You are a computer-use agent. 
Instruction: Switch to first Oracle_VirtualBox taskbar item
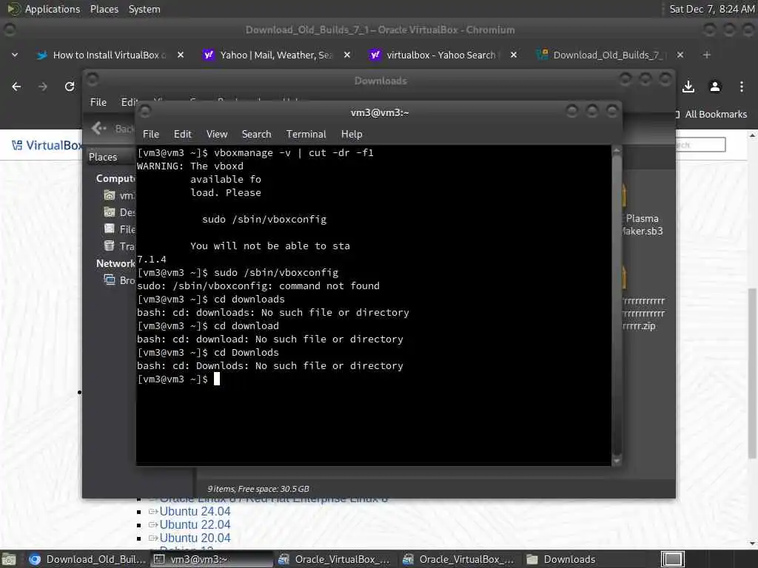pyautogui.click(x=335, y=559)
